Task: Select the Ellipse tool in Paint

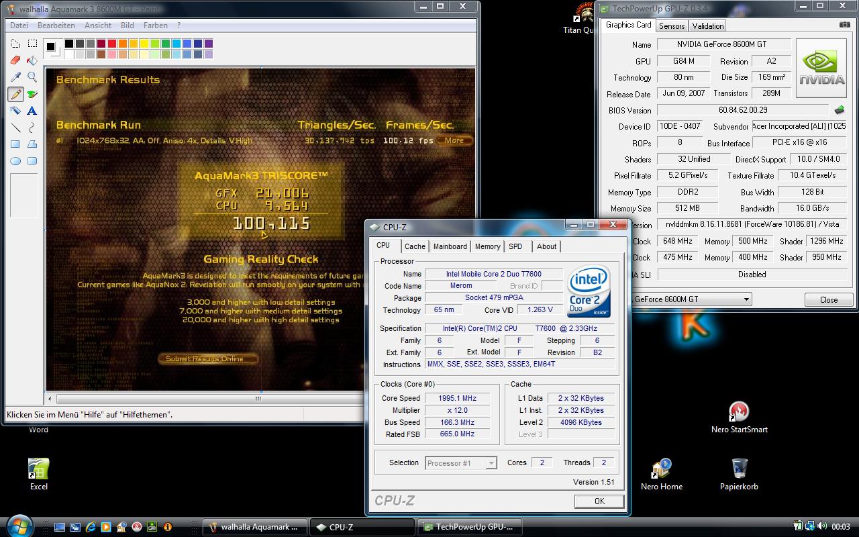Action: [15, 161]
